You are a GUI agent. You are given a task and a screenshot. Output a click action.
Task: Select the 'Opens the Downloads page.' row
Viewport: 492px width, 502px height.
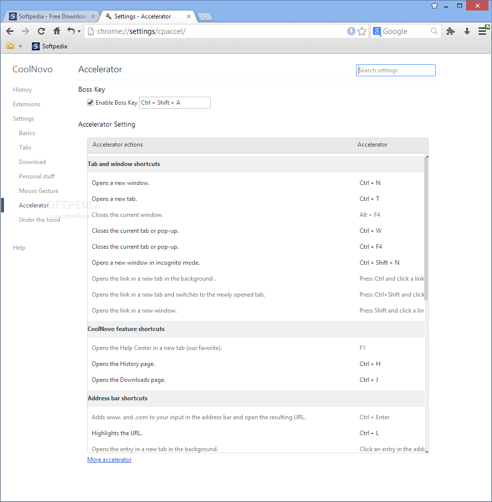point(256,380)
